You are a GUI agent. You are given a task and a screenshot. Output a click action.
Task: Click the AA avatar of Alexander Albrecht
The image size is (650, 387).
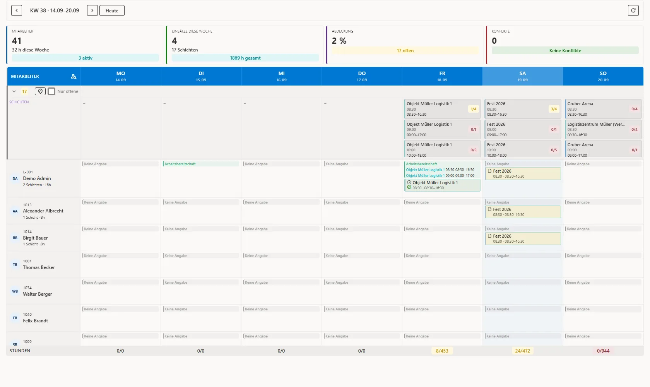point(15,211)
